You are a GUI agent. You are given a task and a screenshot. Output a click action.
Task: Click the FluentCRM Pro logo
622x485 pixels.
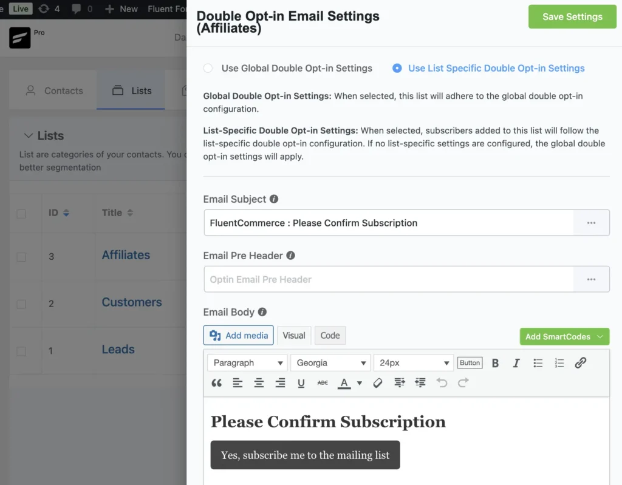coord(20,38)
